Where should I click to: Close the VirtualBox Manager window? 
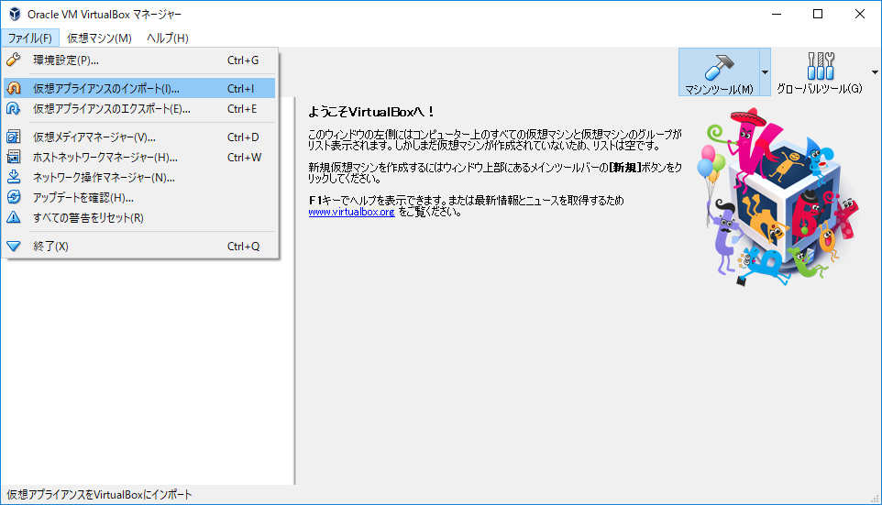(x=859, y=14)
